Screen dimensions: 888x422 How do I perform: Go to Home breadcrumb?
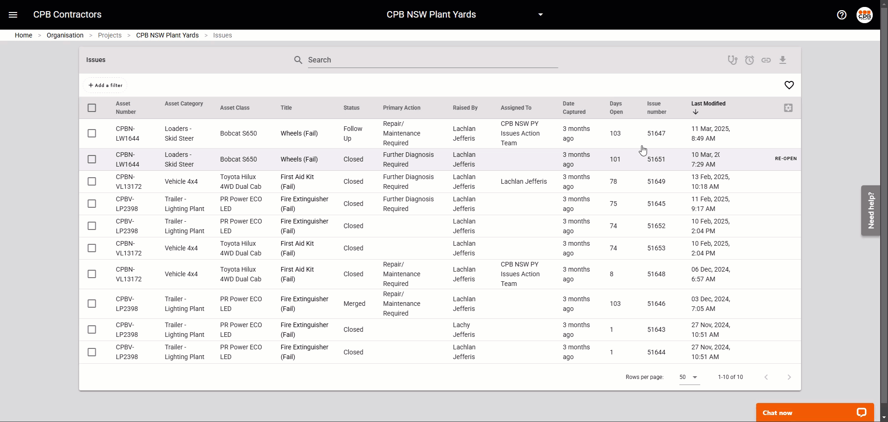click(x=24, y=35)
